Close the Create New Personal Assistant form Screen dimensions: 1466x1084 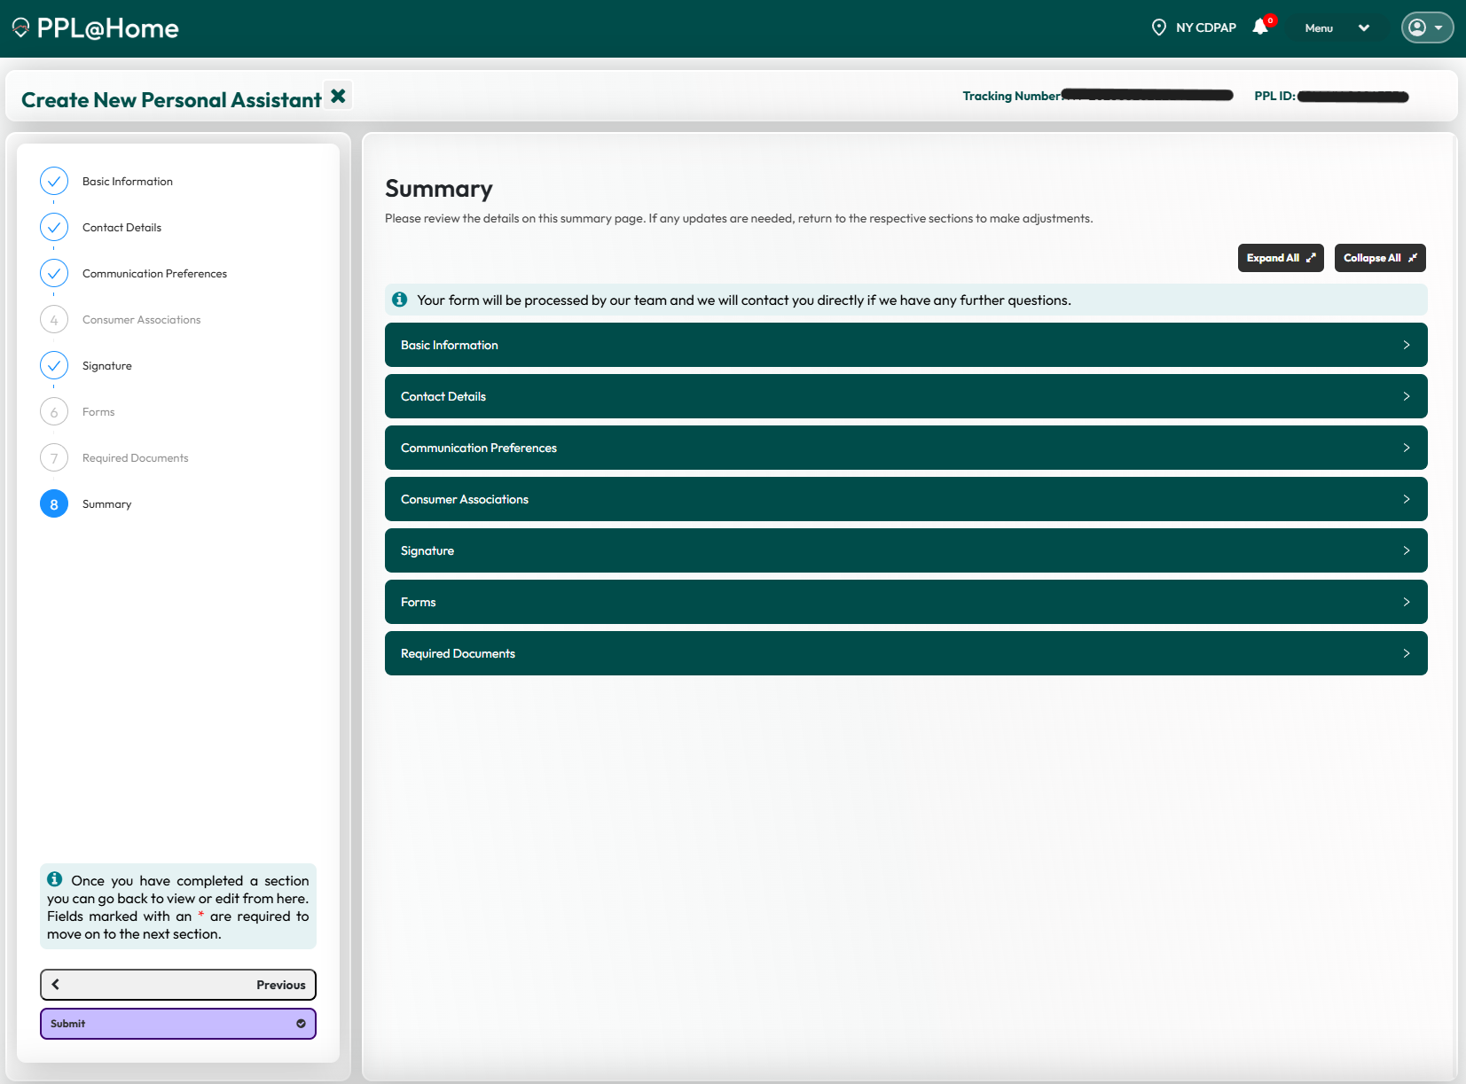338,96
